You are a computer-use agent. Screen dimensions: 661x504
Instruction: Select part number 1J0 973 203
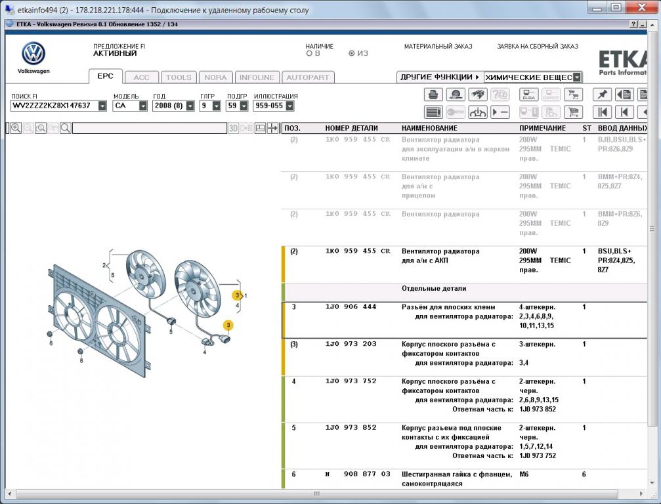[x=351, y=344]
